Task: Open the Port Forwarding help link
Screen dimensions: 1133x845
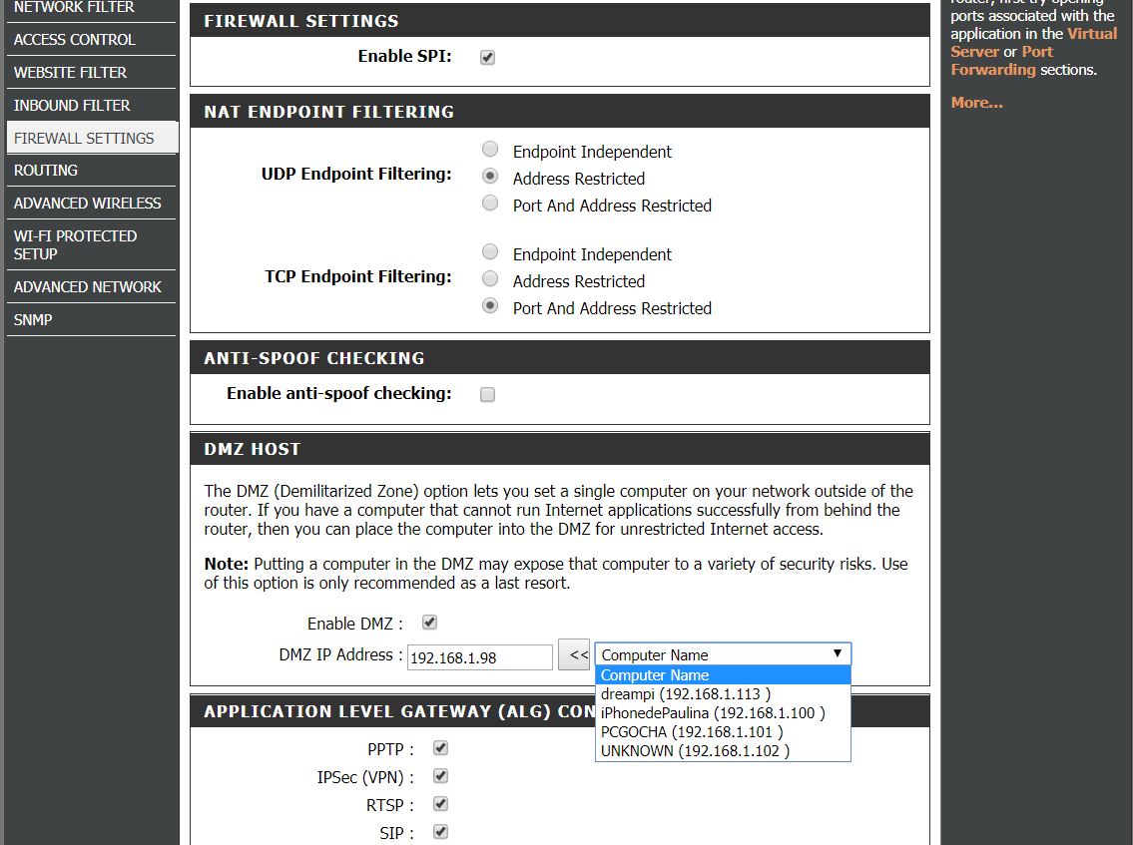Action: point(1002,61)
